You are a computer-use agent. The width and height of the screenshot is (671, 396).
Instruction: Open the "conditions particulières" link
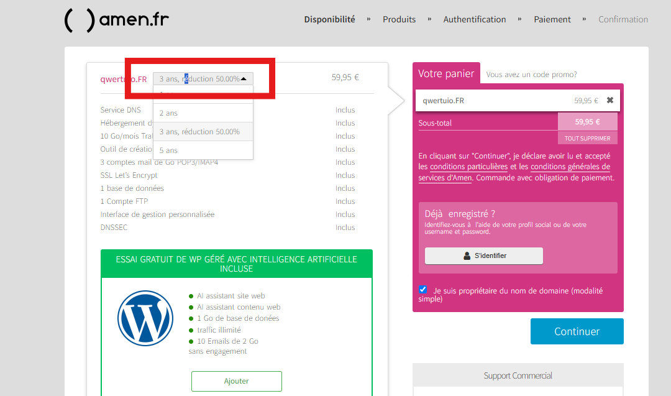[x=468, y=167]
